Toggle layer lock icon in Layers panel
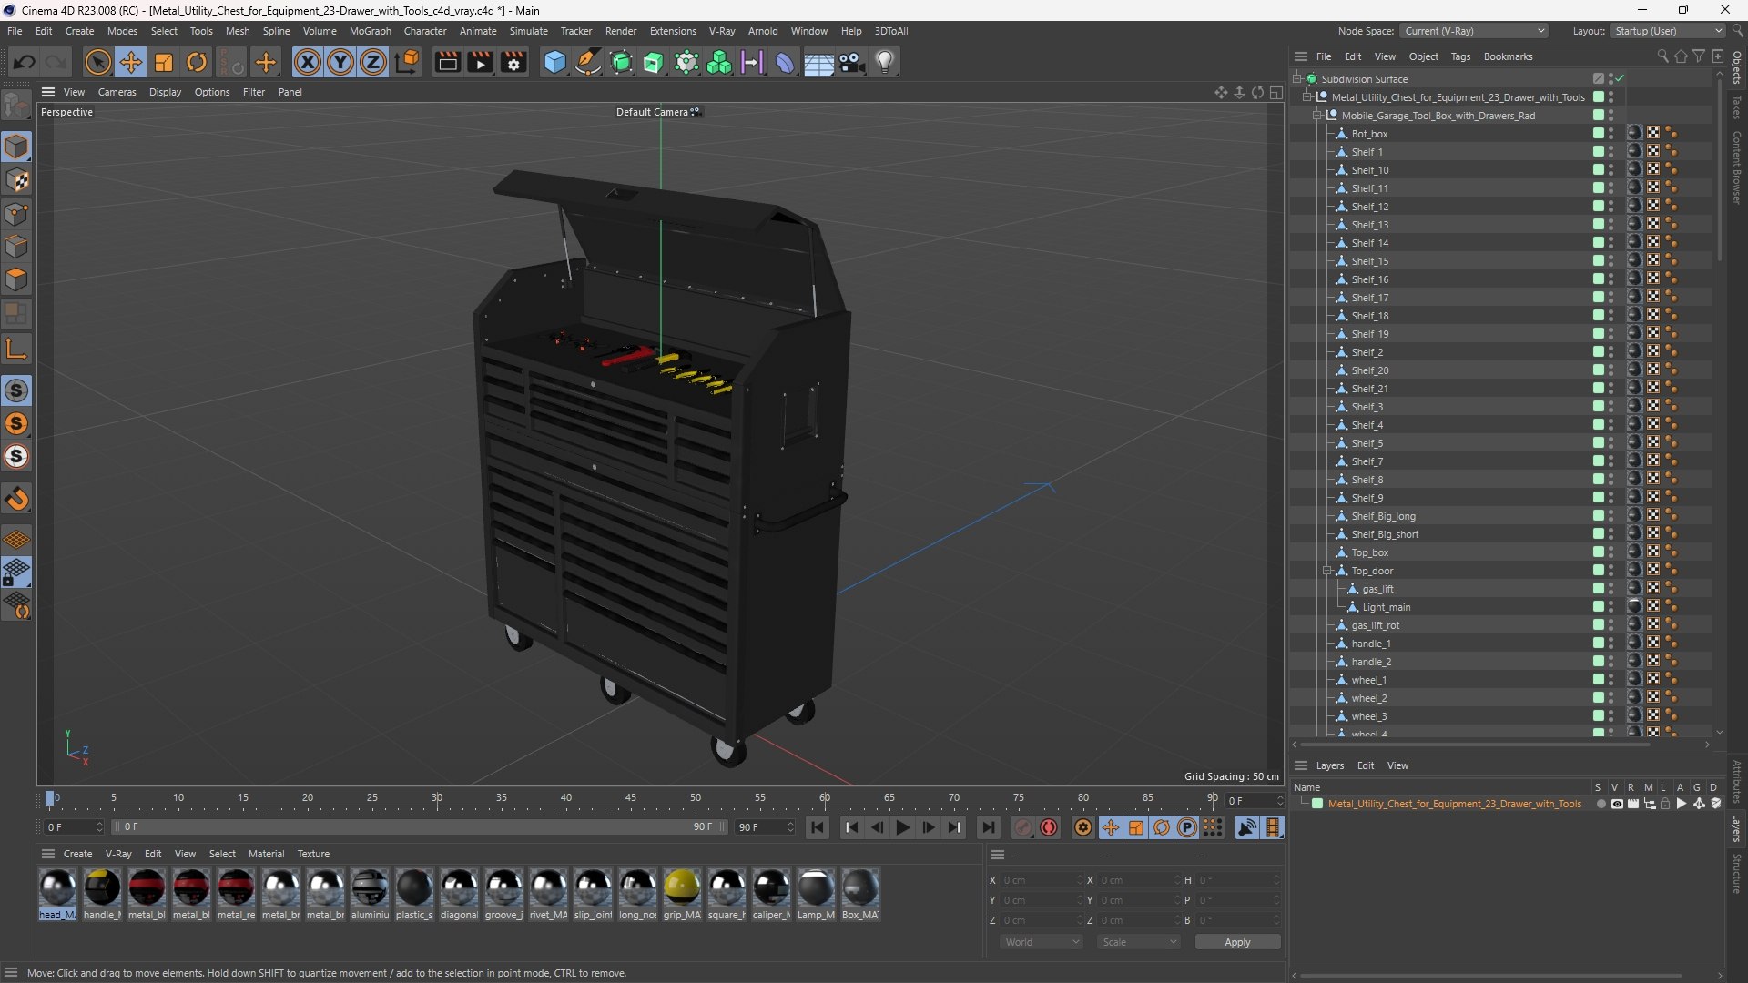The width and height of the screenshot is (1748, 983). click(1665, 805)
